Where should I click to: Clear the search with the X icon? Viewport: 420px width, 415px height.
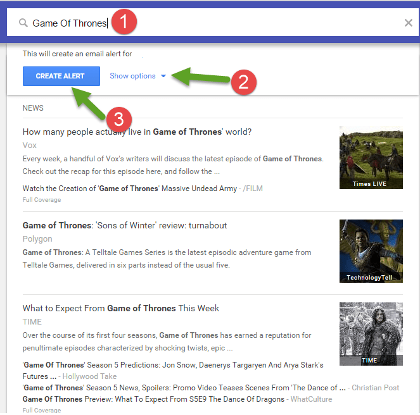pos(408,23)
